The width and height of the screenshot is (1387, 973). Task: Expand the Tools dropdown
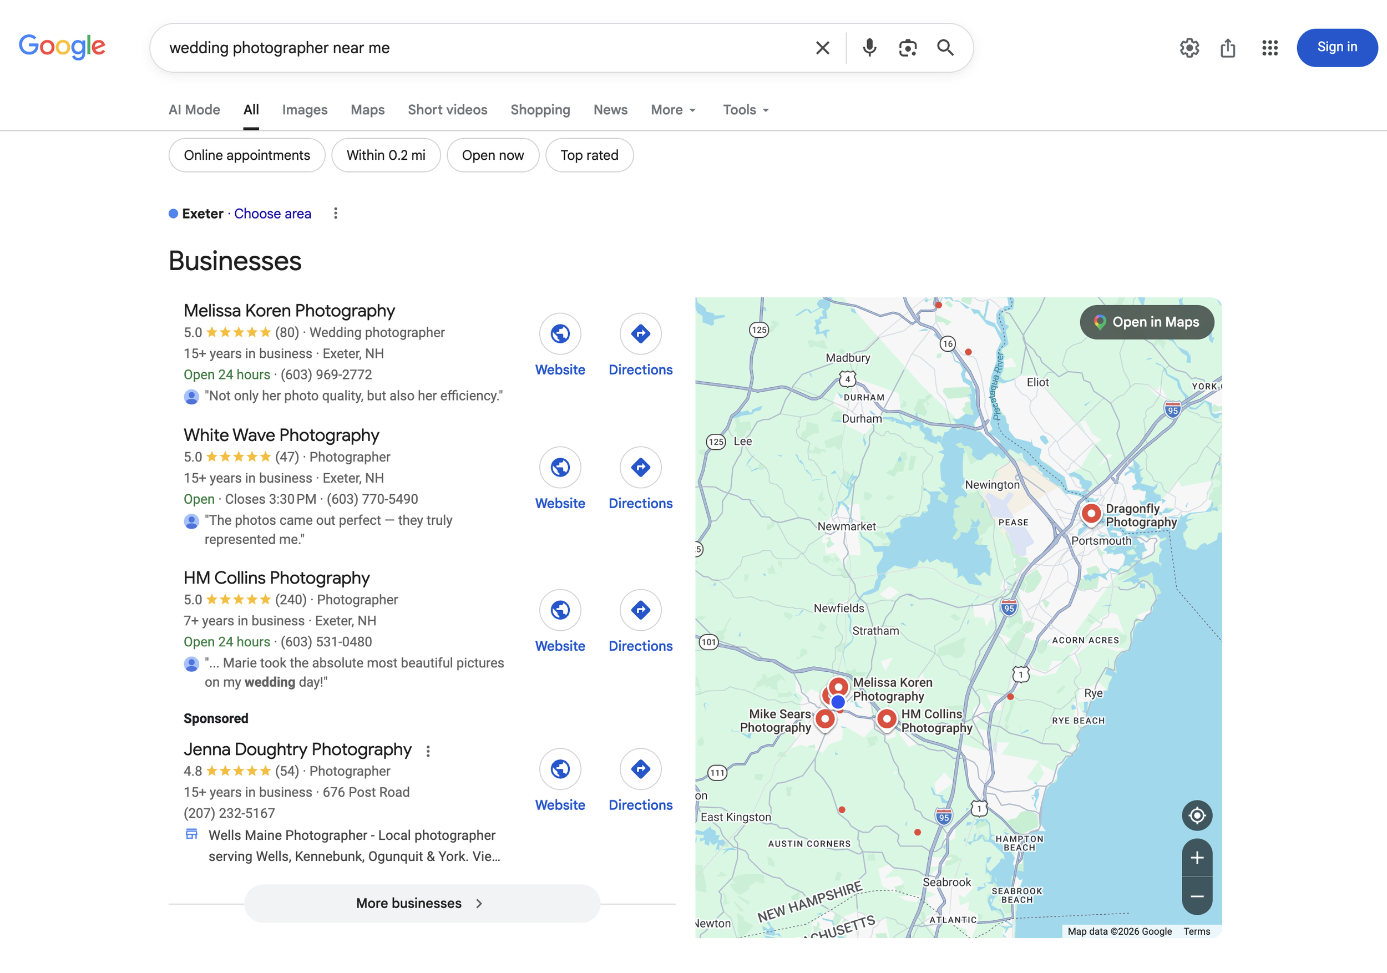tap(746, 110)
